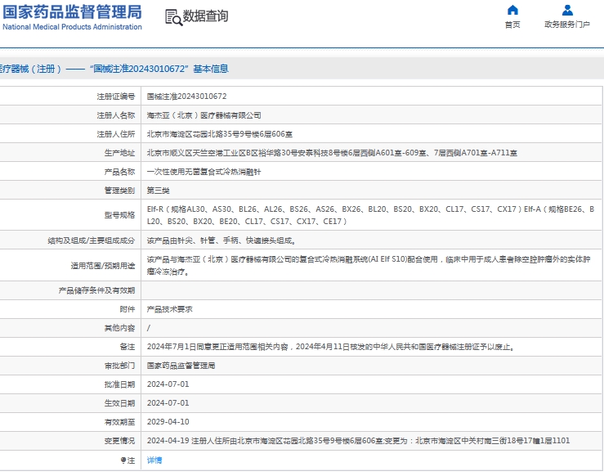Click remark text starting 2024年7月1日
Image resolution: width=604 pixels, height=476 pixels.
point(331,347)
